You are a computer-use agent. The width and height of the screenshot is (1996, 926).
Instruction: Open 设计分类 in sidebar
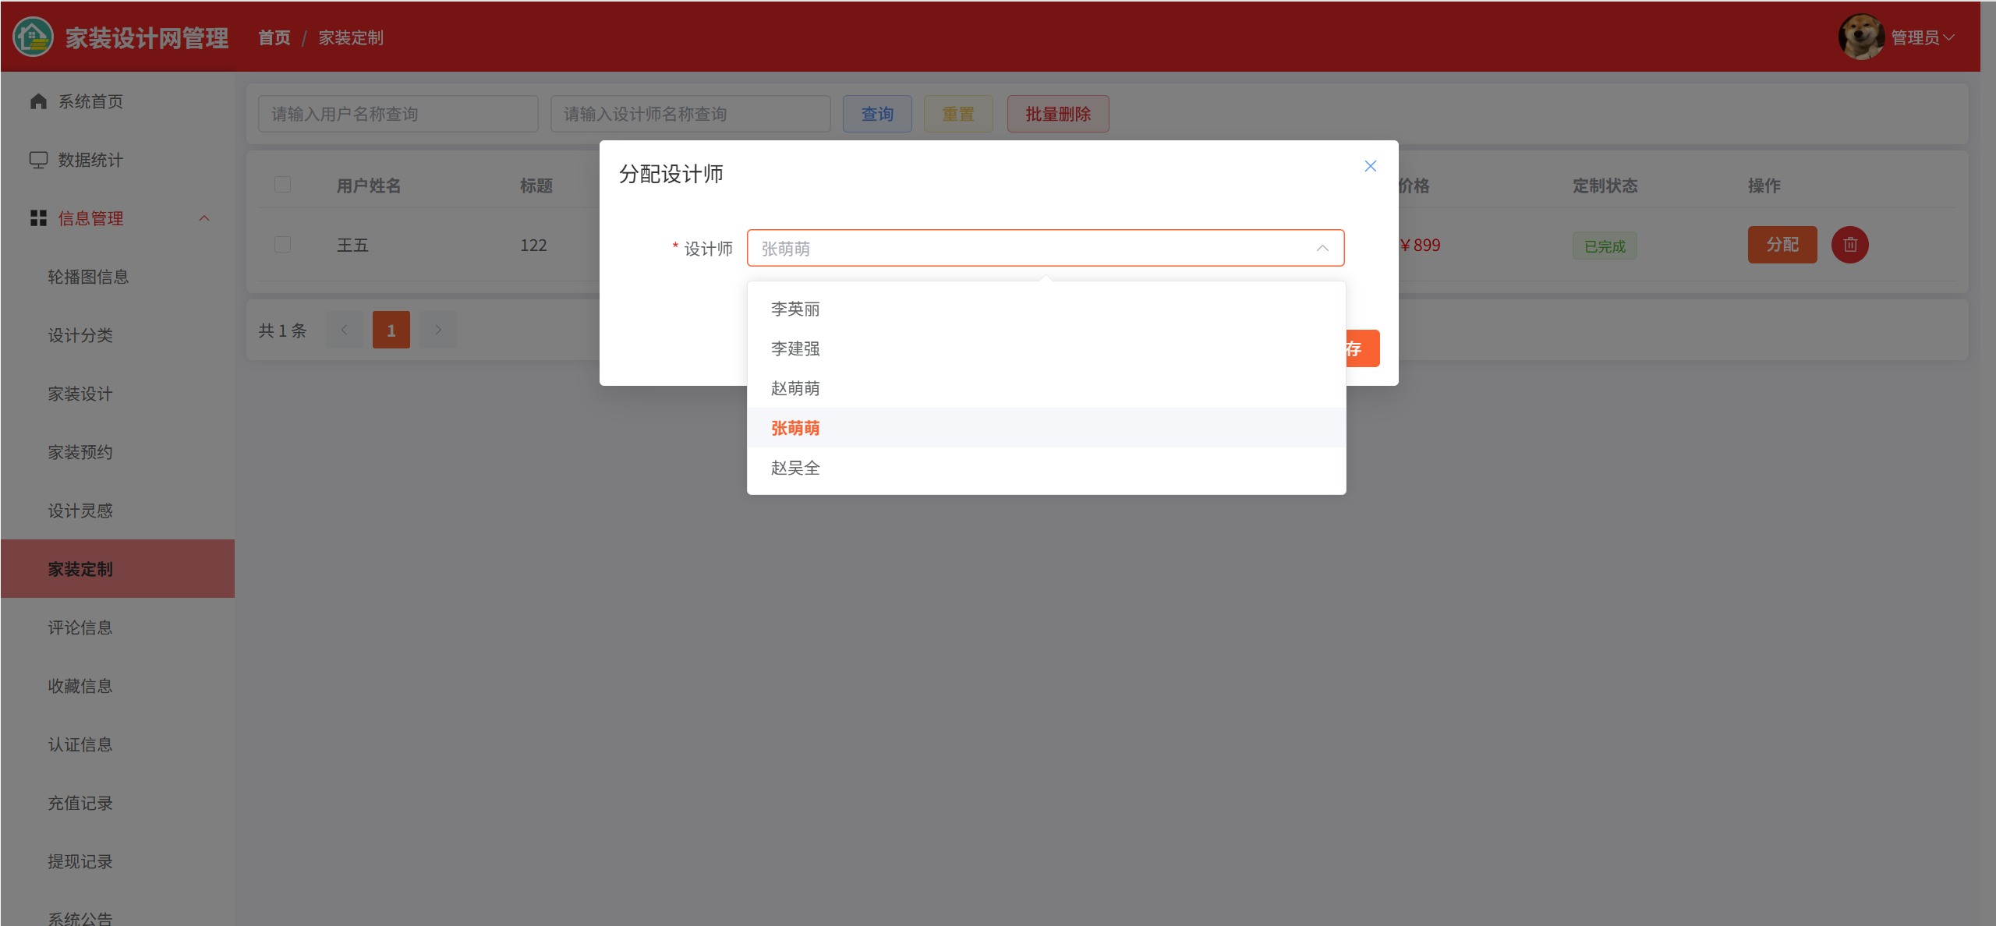80,335
